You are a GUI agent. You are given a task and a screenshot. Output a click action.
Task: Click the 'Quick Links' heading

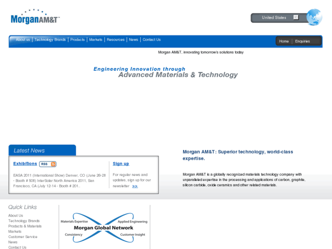[x=22, y=207]
